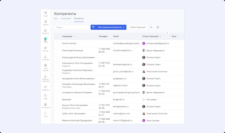Open the Задачи sidebar icon
This screenshot has width=225, height=133.
(x=46, y=22)
